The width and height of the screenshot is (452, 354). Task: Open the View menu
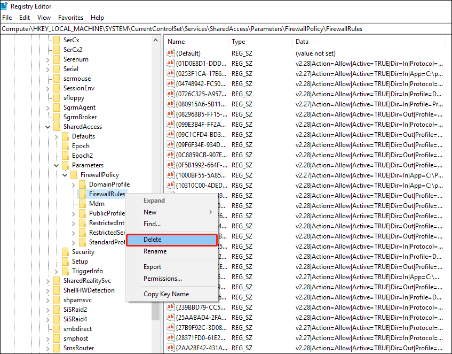pyautogui.click(x=44, y=18)
